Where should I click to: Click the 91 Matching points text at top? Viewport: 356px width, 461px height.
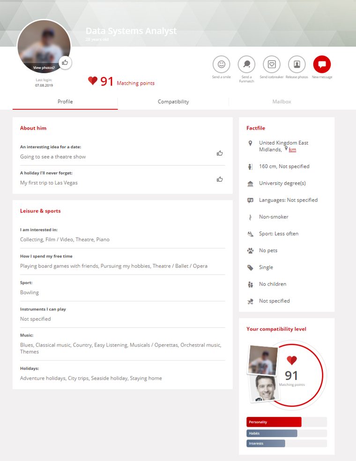127,81
